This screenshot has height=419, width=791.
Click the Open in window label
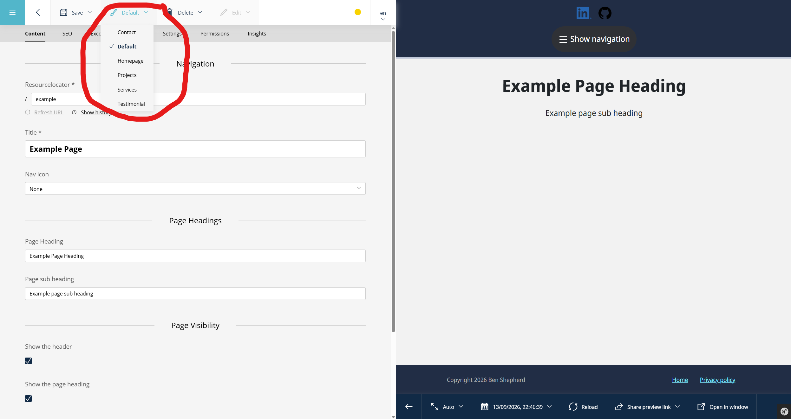coord(729,407)
